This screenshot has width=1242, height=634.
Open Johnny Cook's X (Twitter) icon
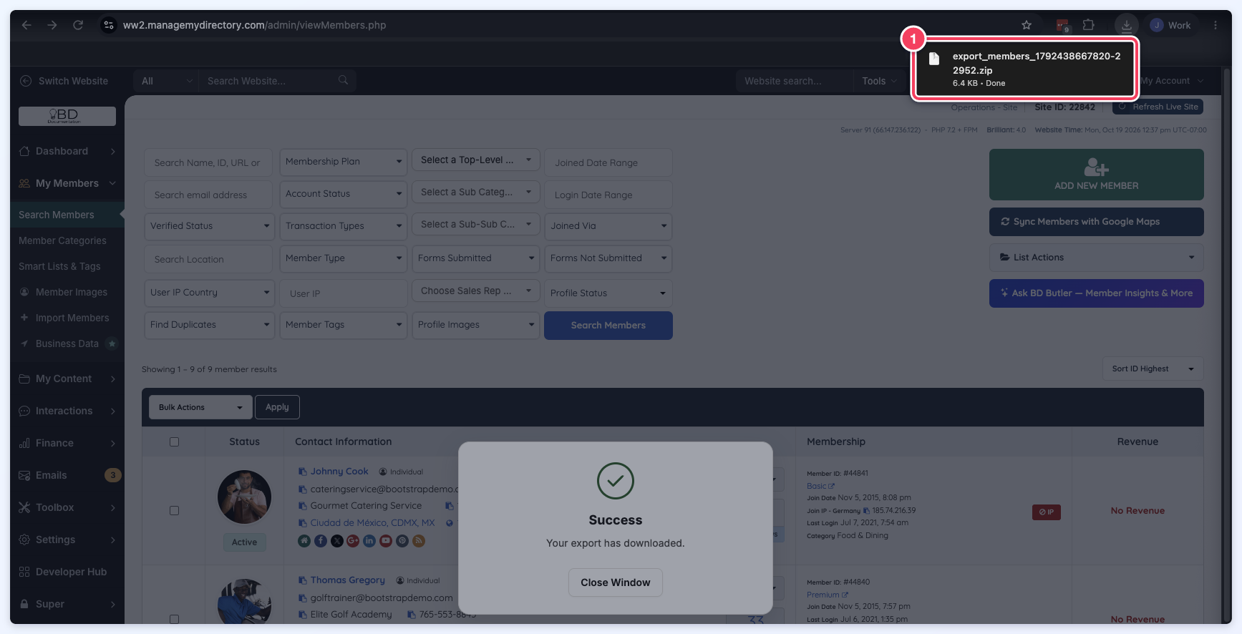(x=337, y=541)
